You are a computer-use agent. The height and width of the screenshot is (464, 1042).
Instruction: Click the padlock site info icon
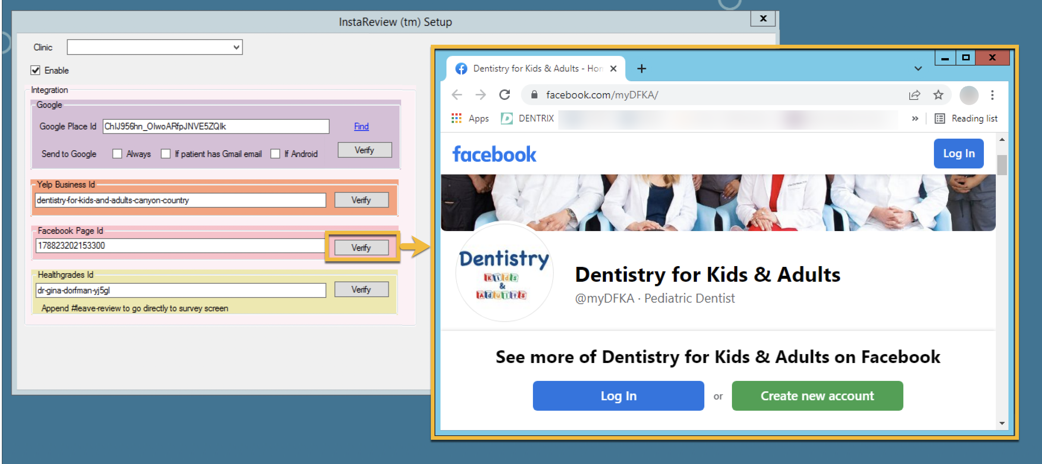pyautogui.click(x=534, y=95)
